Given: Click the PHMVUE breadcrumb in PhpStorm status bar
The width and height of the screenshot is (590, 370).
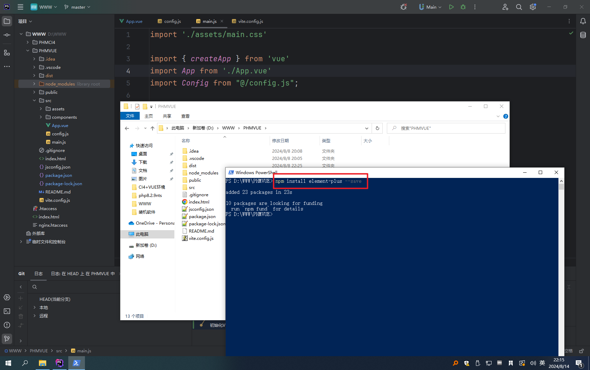Looking at the screenshot, I should [39, 351].
